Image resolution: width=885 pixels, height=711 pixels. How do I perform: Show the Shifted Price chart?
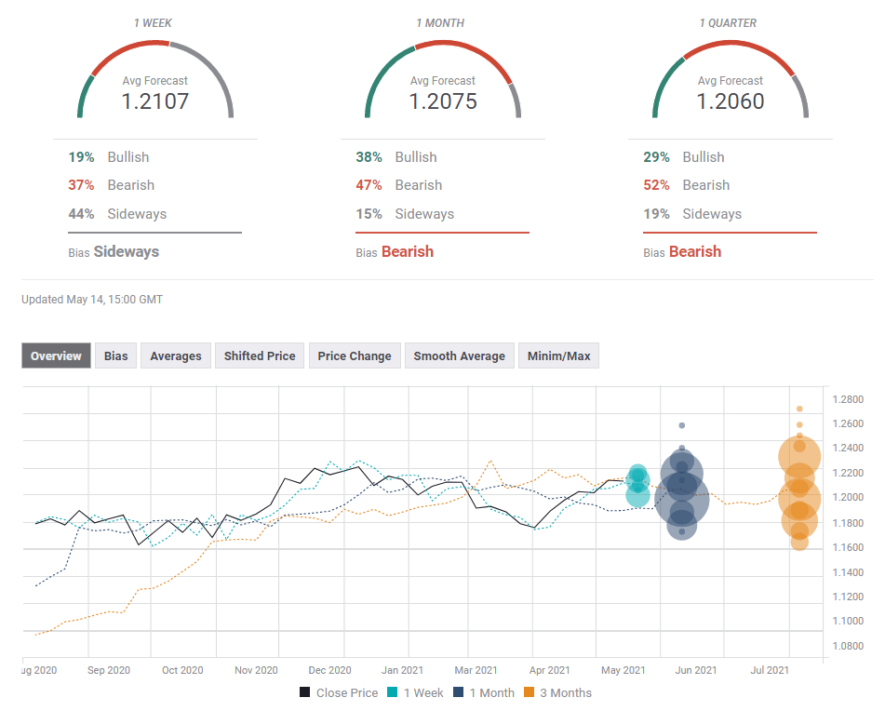tap(260, 355)
